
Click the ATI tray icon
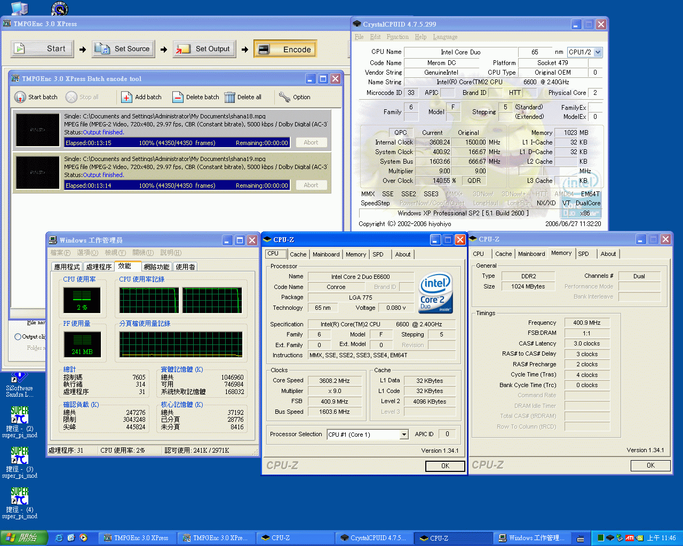[629, 538]
